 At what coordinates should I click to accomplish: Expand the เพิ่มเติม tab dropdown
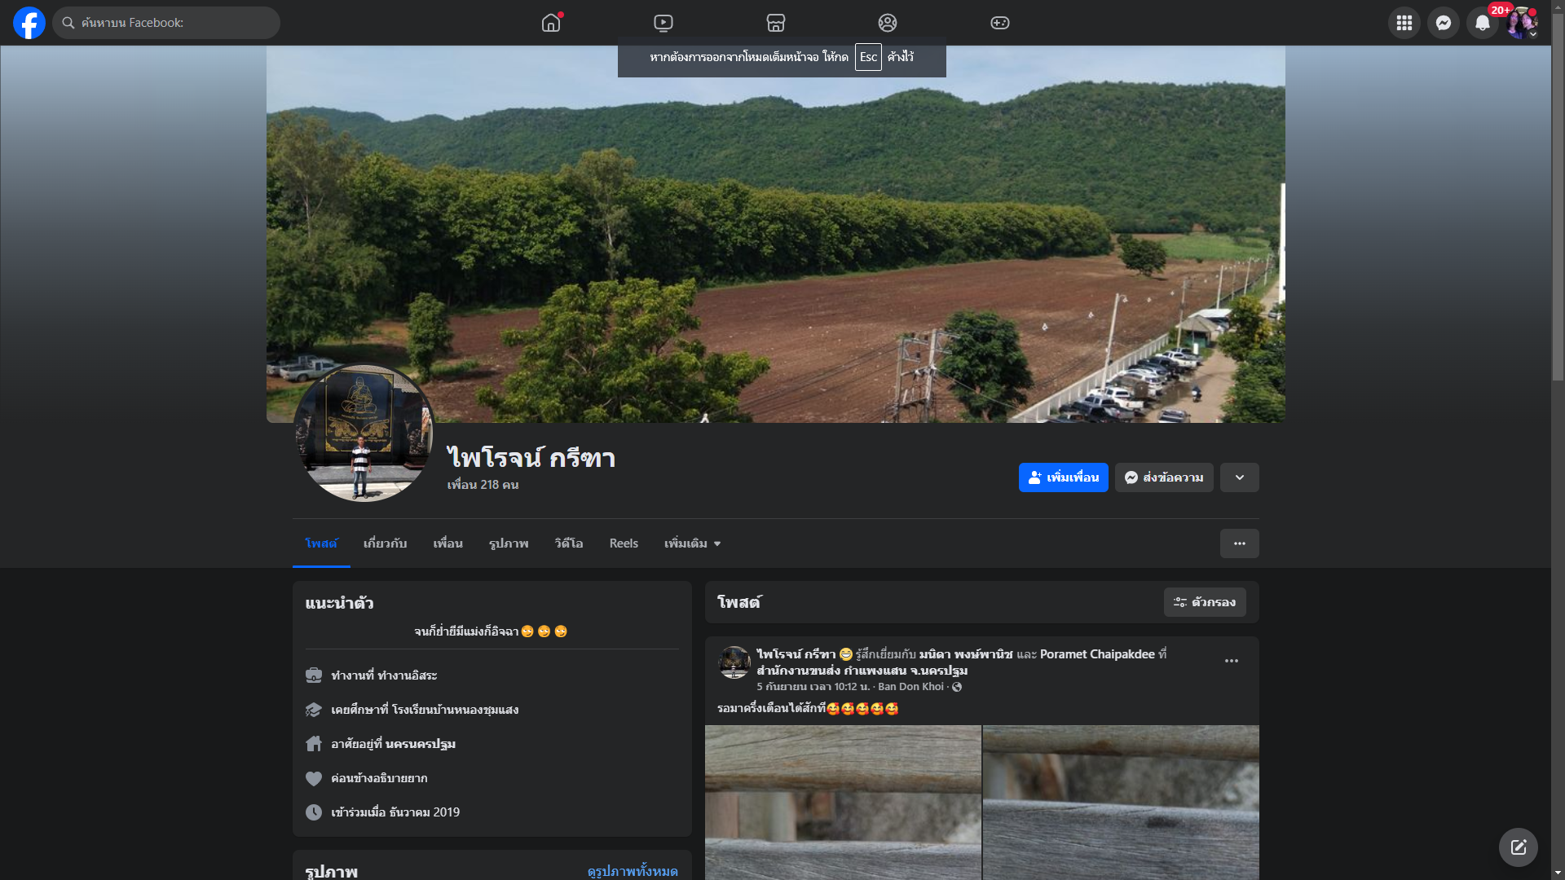point(692,543)
